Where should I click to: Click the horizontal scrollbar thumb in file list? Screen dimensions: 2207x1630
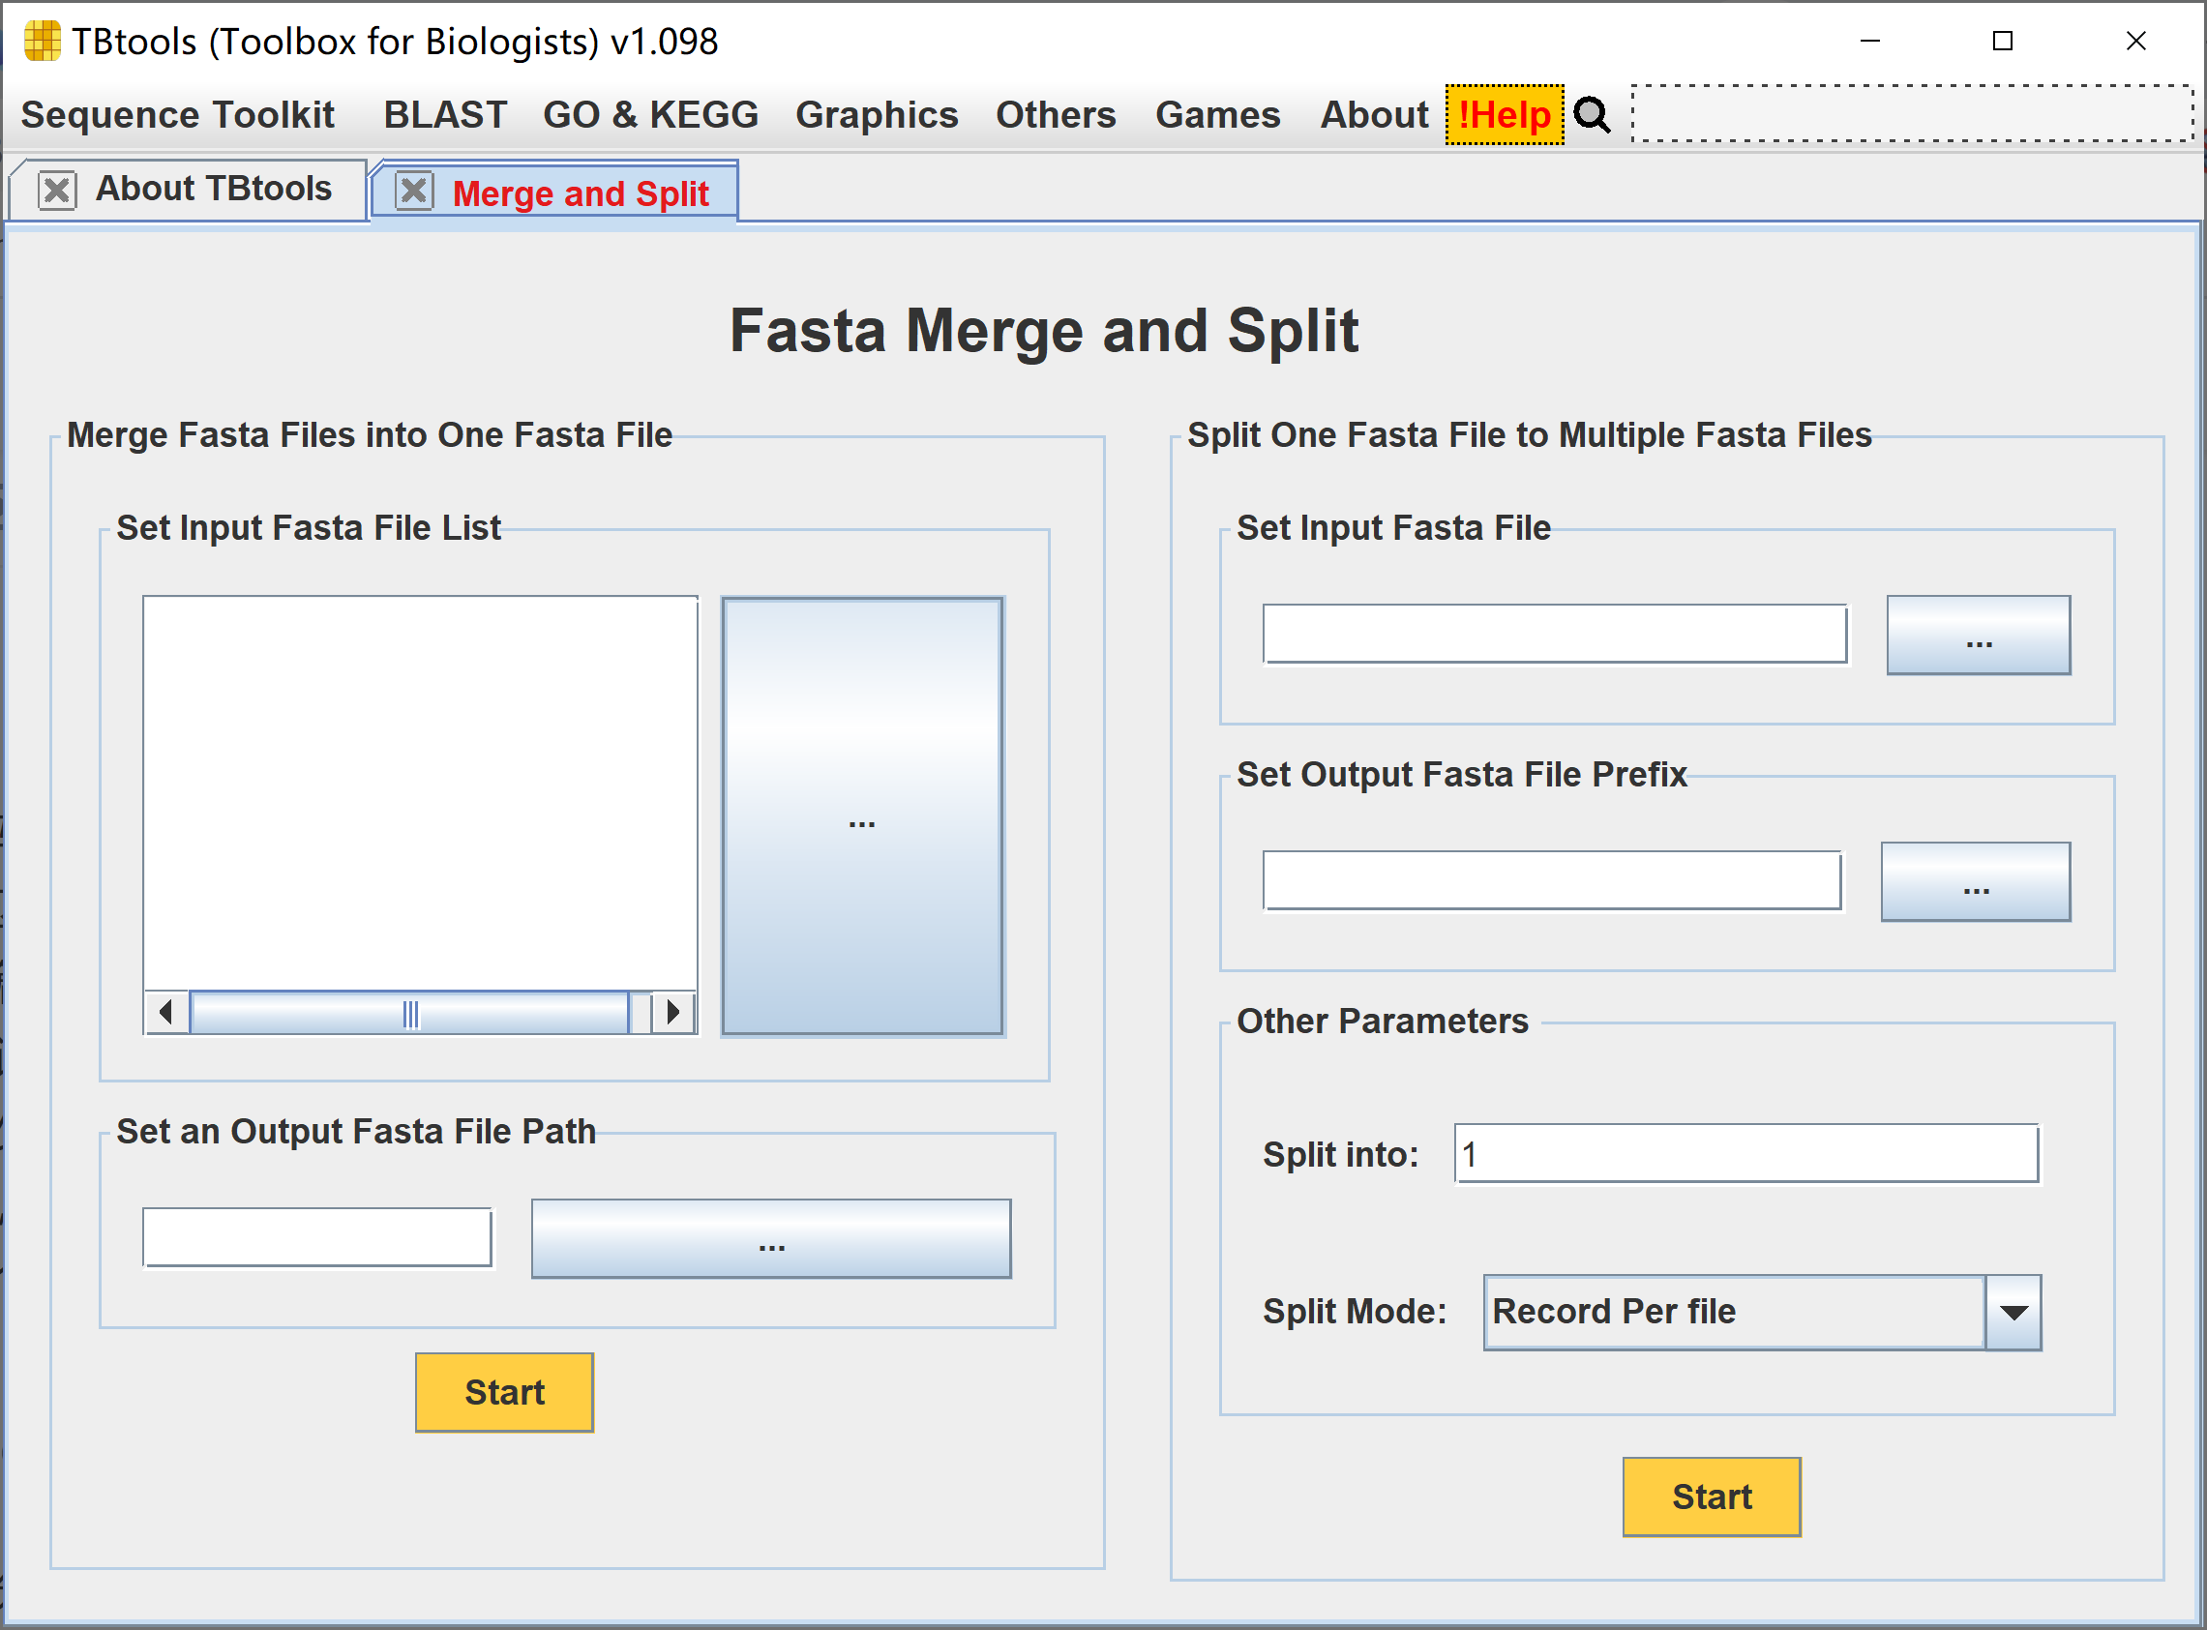point(409,1014)
